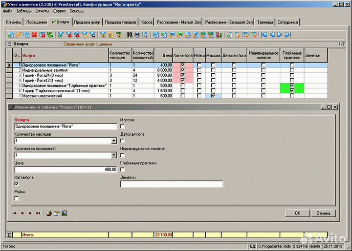Open the bar chart diagram icon

coord(220,34)
